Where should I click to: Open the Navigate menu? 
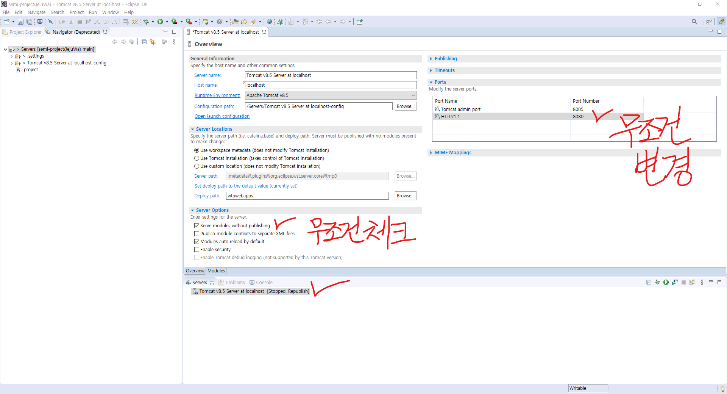pyautogui.click(x=36, y=13)
